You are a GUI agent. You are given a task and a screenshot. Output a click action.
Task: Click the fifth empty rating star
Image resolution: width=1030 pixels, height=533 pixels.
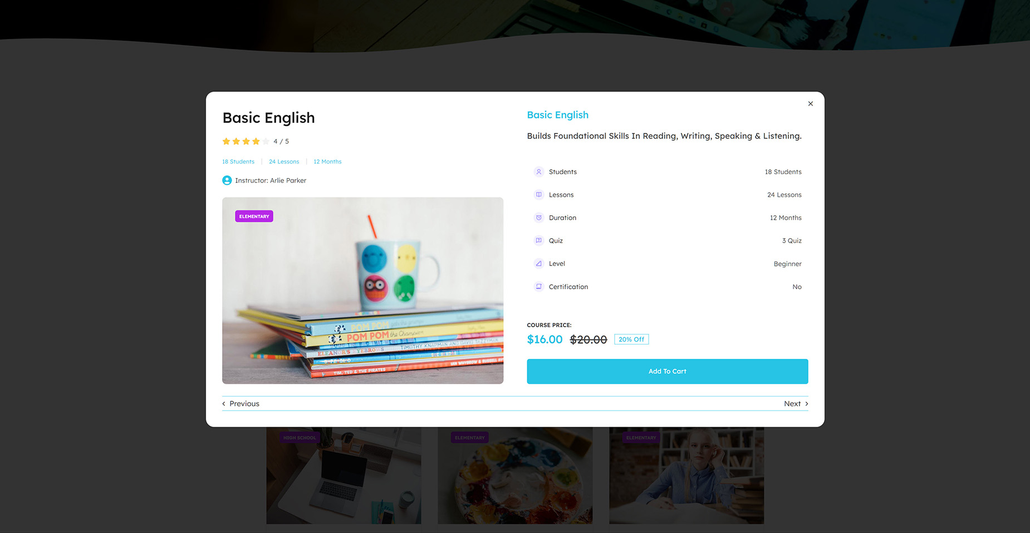[x=266, y=141]
